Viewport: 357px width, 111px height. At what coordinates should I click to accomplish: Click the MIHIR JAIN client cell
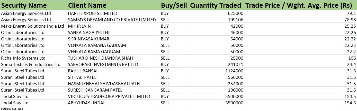(113, 26)
